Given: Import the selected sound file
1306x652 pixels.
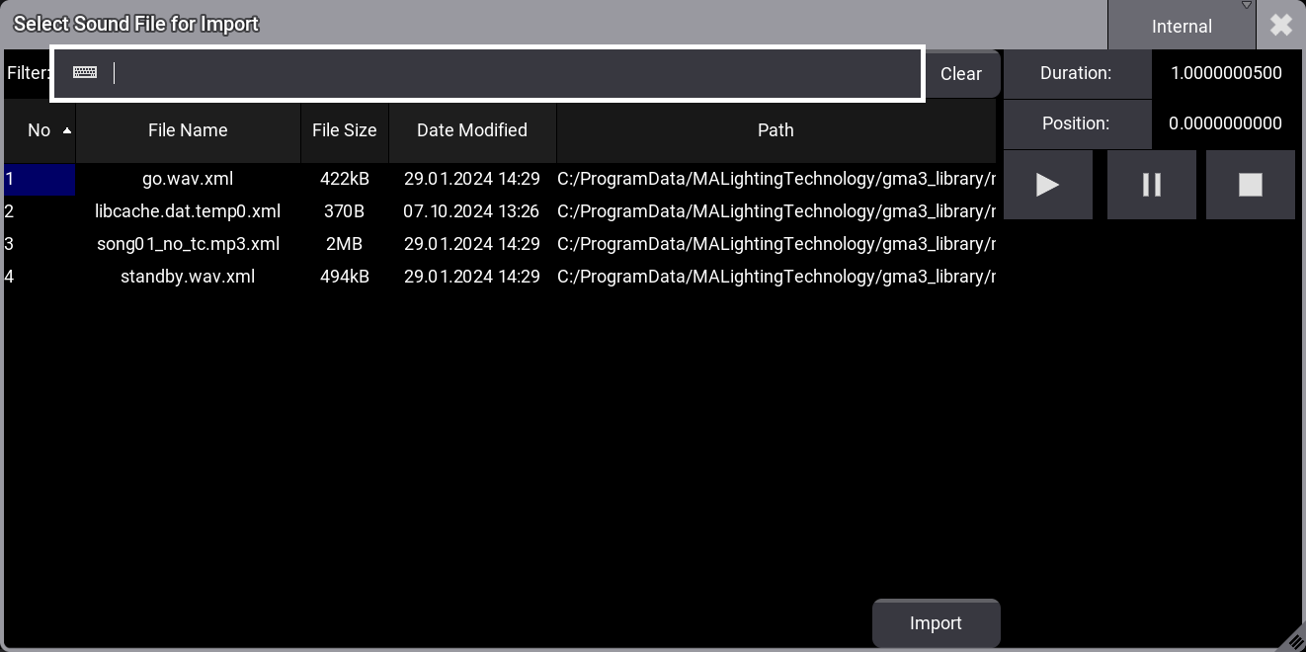Looking at the screenshot, I should pos(935,622).
